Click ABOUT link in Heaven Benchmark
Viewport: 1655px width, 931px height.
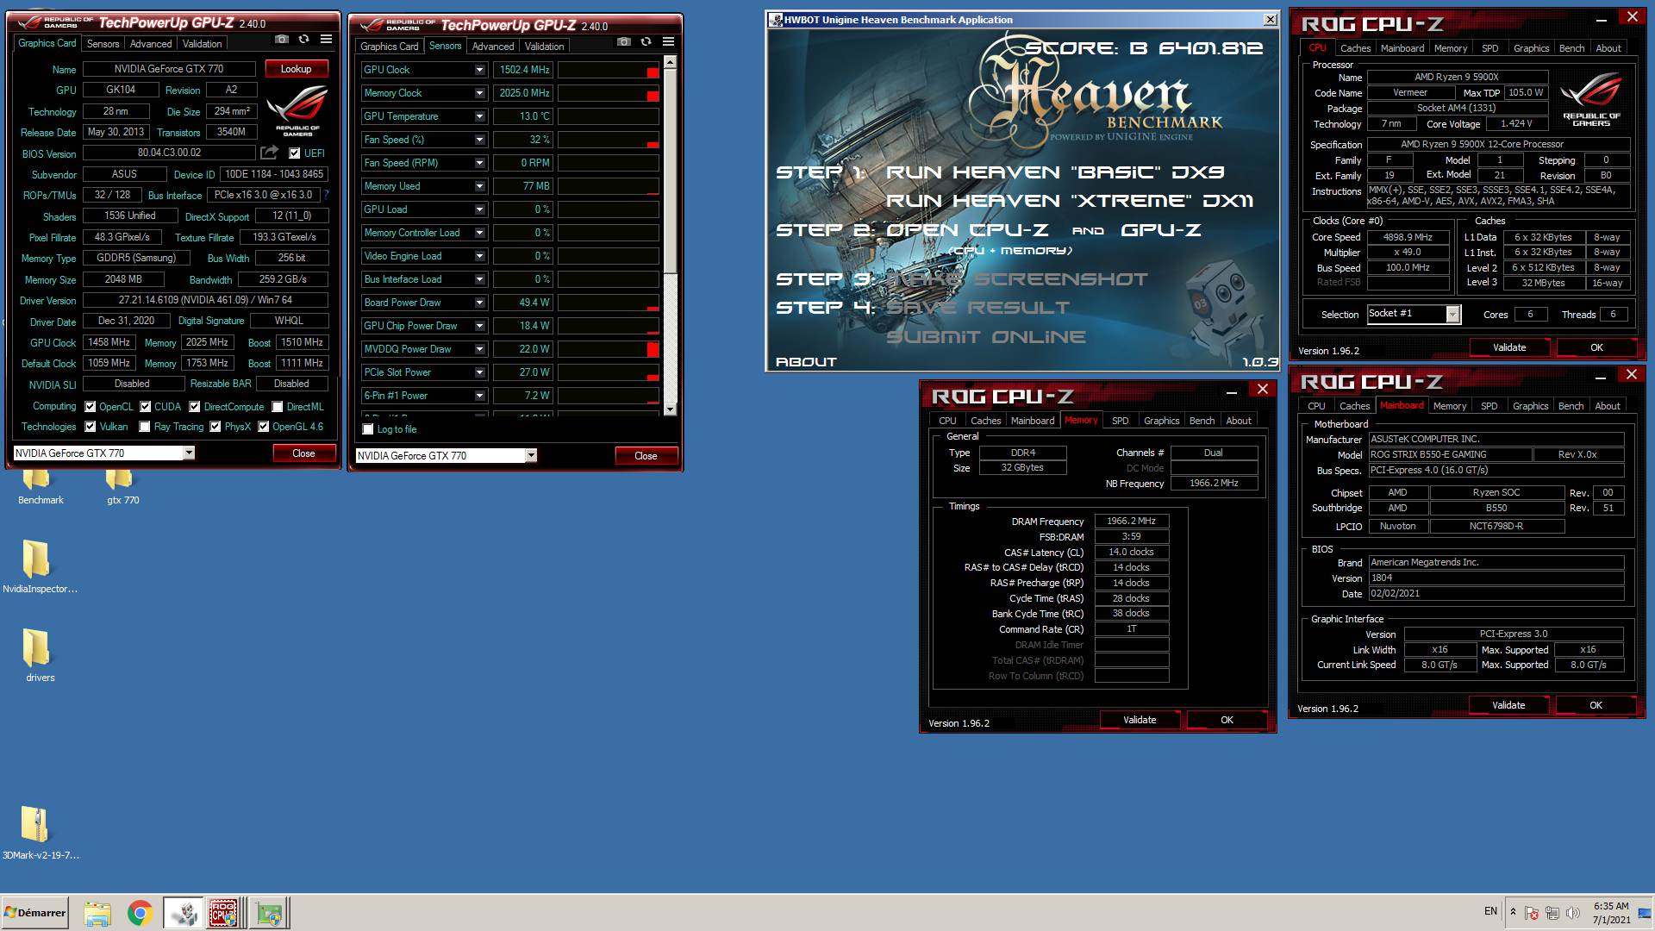(806, 362)
